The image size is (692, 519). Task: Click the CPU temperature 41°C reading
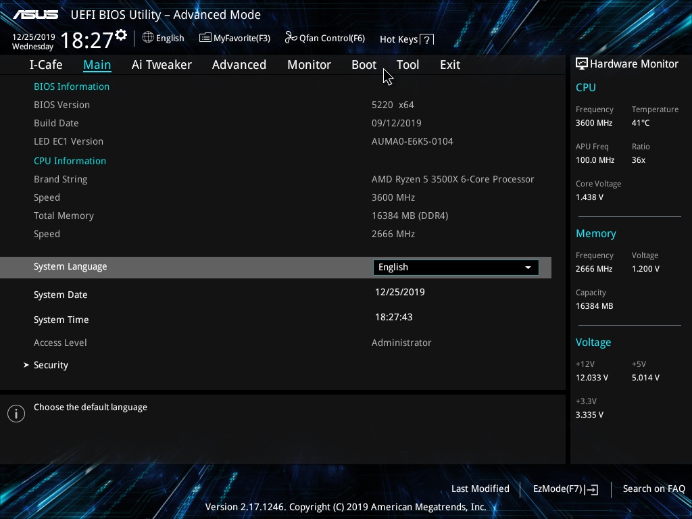tap(641, 123)
